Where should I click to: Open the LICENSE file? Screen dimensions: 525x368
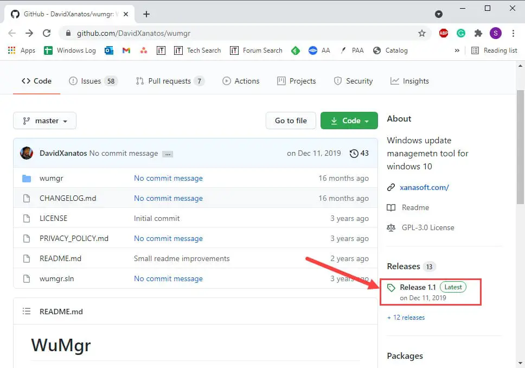[53, 219]
